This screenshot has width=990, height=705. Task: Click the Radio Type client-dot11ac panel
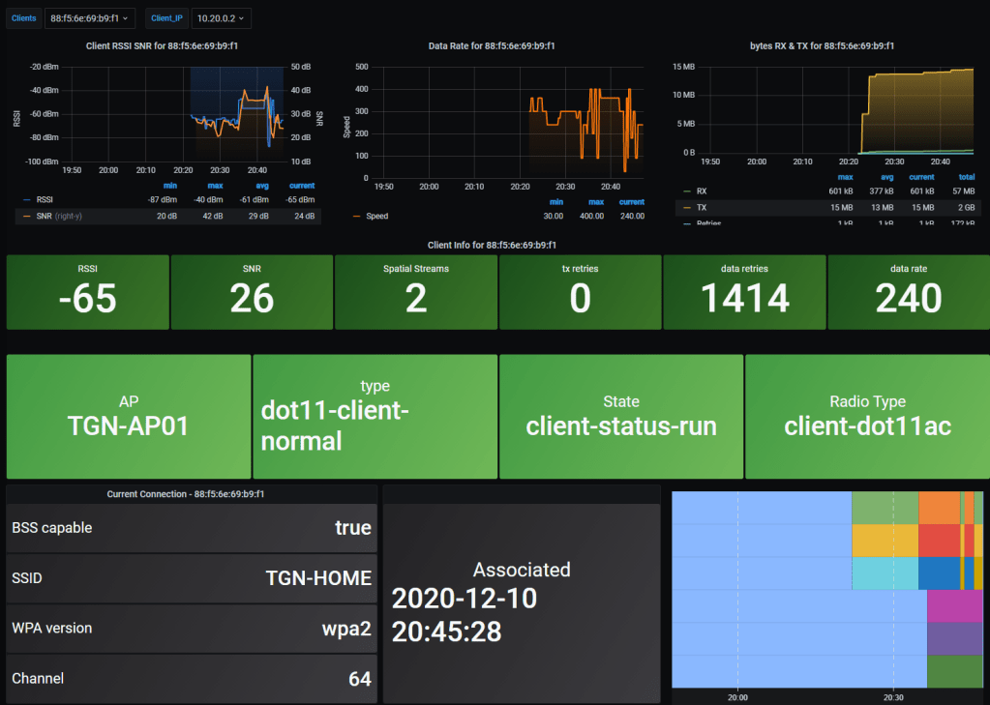coord(867,417)
